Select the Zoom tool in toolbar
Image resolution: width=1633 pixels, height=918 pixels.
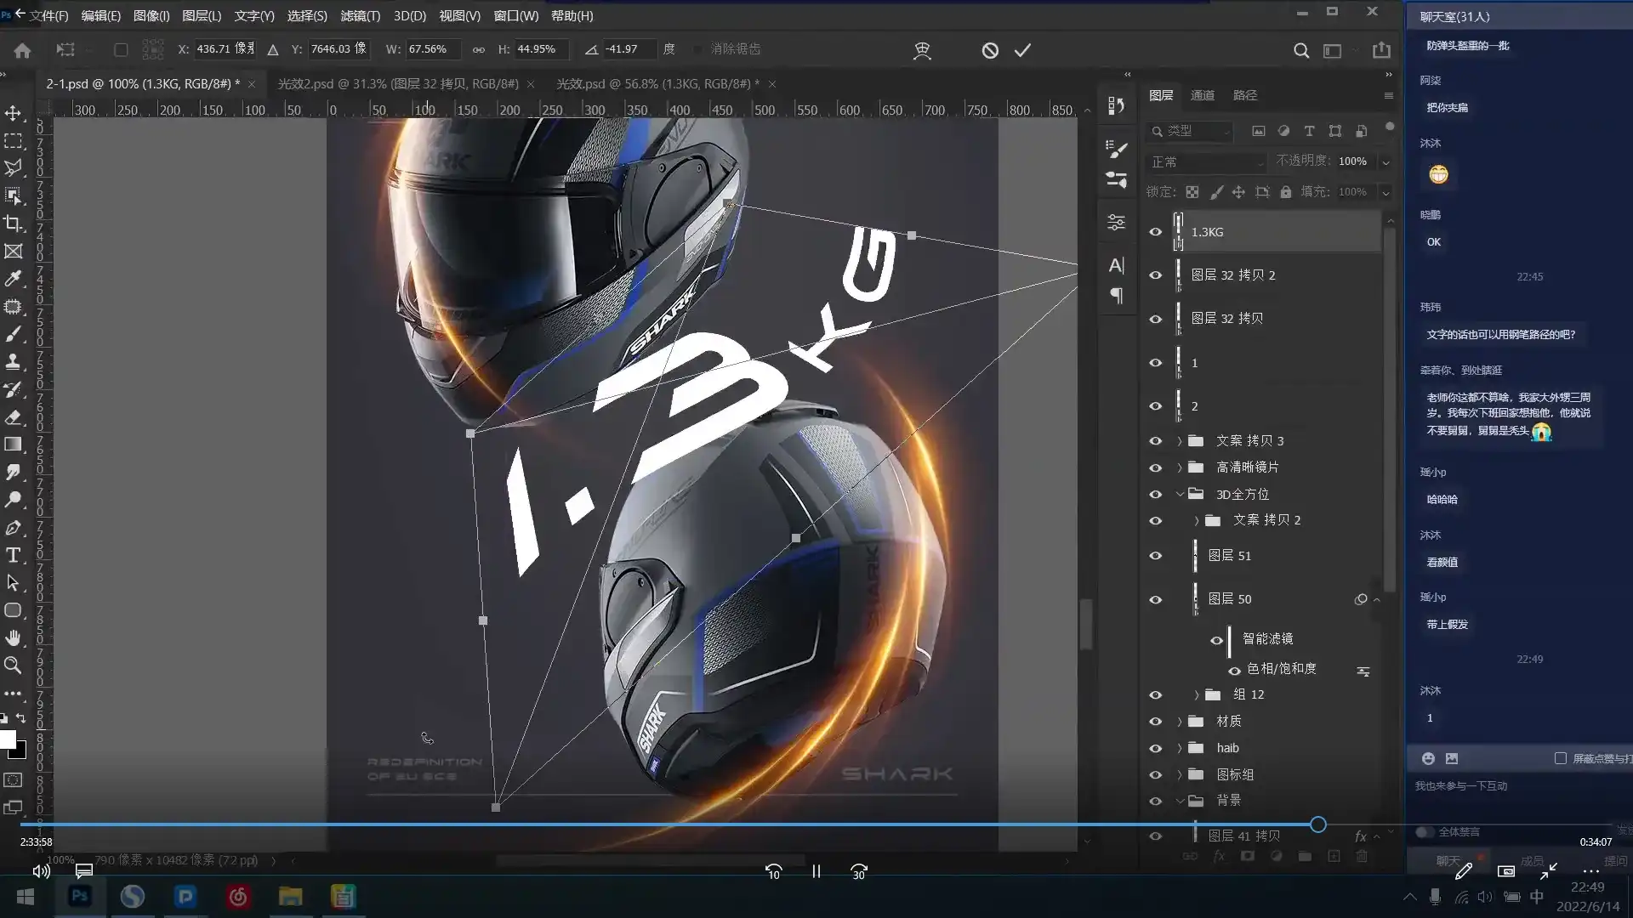click(13, 666)
